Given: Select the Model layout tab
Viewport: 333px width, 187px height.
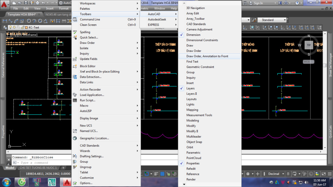Looking at the screenshot, I should pyautogui.click(x=10, y=168).
